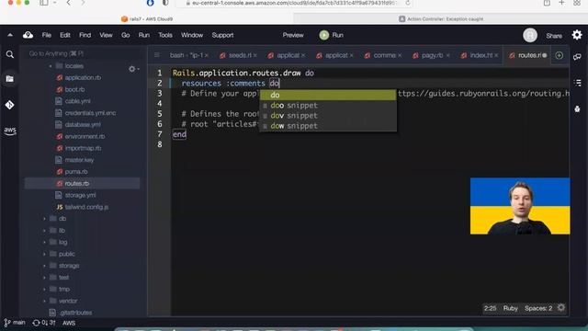
Task: Open the Go menu
Action: tap(125, 35)
